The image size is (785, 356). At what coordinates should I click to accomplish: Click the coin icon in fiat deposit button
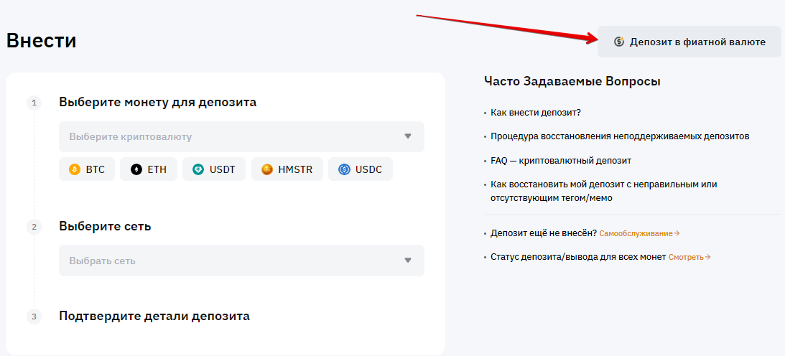pyautogui.click(x=619, y=42)
